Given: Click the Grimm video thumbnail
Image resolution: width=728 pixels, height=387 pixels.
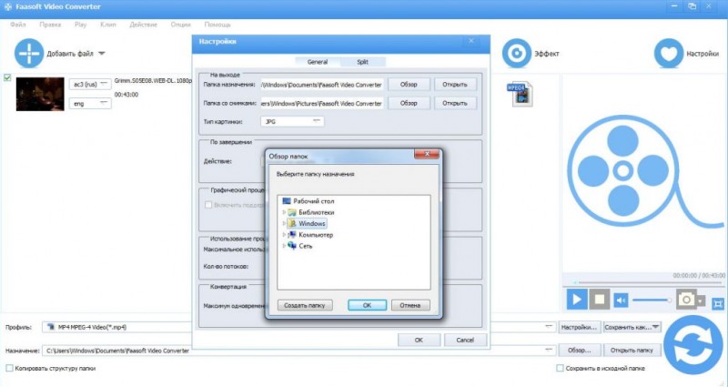Looking at the screenshot, I should click(40, 94).
